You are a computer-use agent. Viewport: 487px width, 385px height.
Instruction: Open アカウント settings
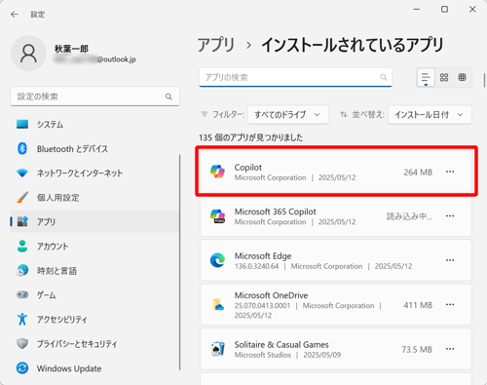pyautogui.click(x=94, y=247)
